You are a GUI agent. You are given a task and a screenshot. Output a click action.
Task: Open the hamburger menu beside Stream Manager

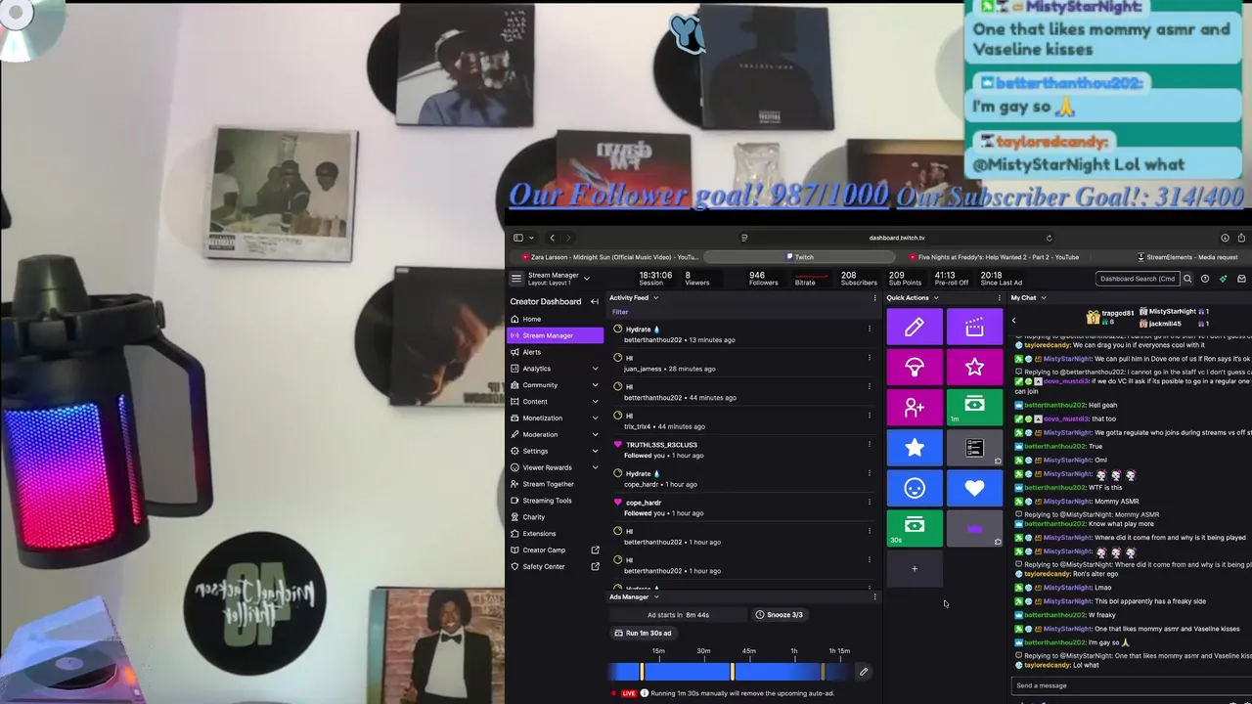pyautogui.click(x=516, y=279)
